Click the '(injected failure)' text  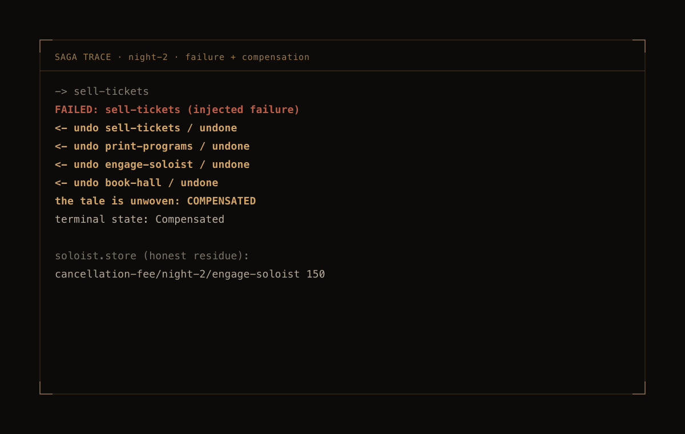tap(243, 110)
